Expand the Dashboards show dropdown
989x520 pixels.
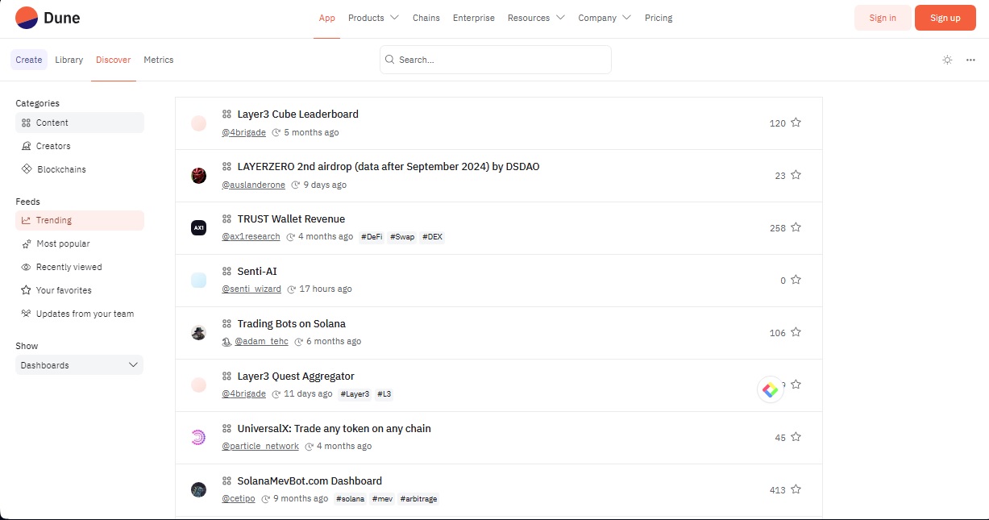(x=80, y=365)
